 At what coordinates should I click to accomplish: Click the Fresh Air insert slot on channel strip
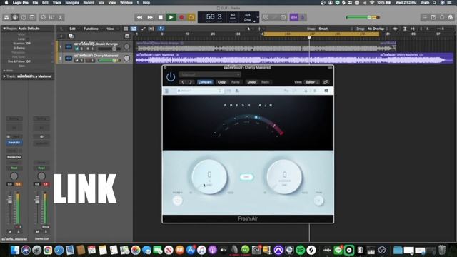(14, 143)
